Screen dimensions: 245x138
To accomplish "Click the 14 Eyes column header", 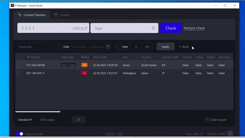I will (187, 57).
